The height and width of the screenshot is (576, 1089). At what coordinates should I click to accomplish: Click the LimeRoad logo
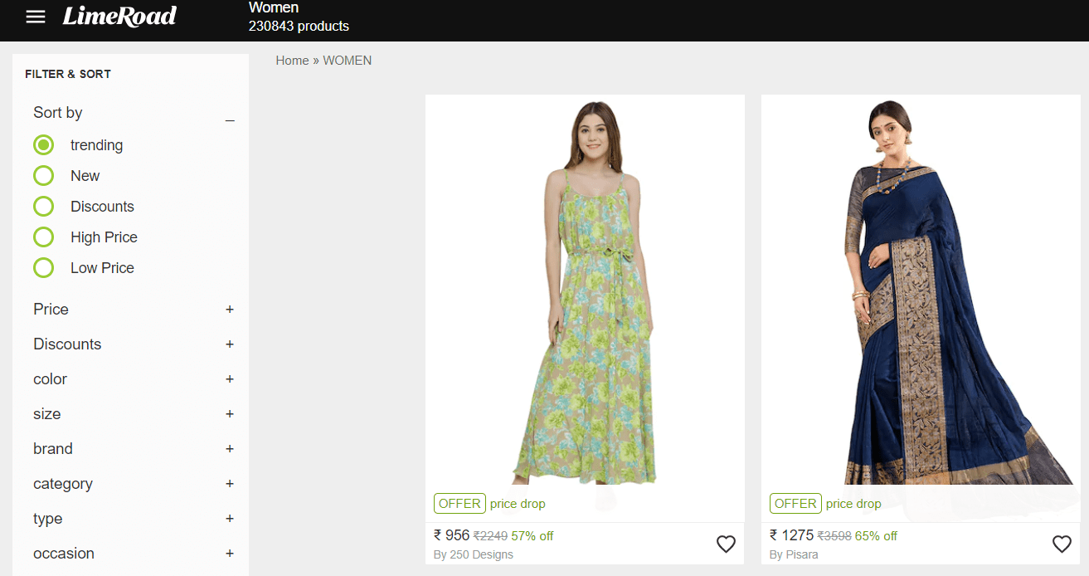tap(119, 17)
